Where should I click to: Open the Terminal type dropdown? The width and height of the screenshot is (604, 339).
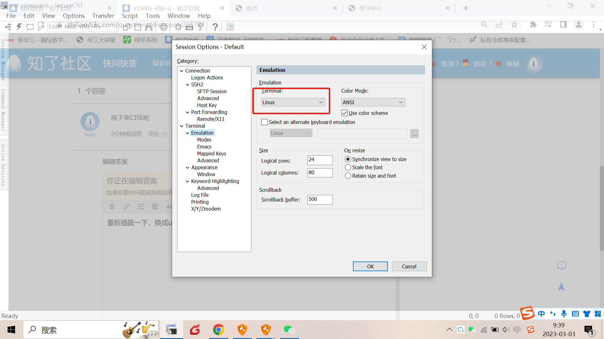click(293, 102)
